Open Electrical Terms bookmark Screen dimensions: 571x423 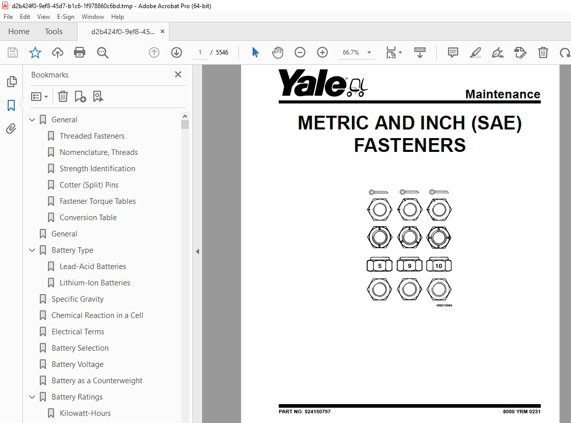coord(78,332)
